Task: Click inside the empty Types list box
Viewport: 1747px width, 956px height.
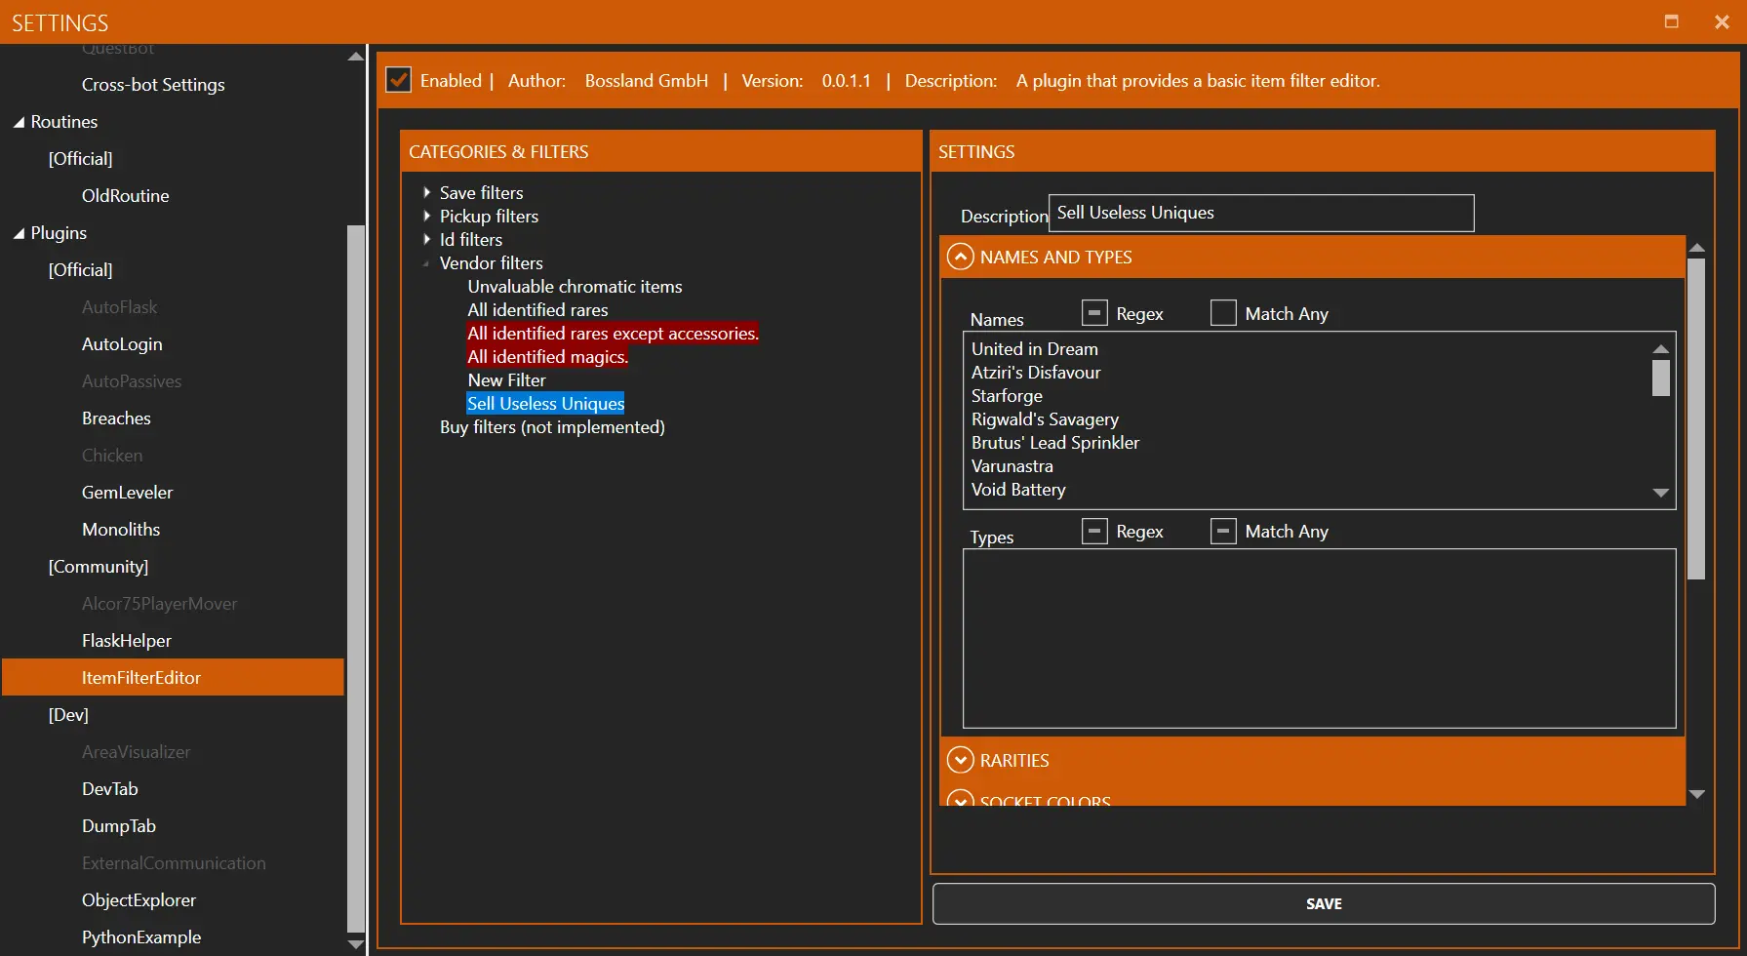Action: (1319, 638)
